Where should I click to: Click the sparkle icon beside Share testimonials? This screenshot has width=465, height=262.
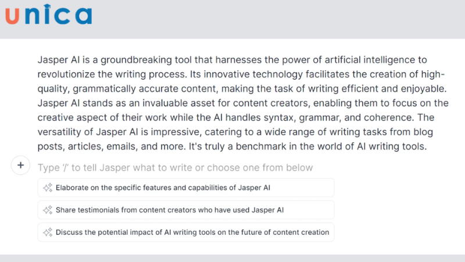(x=47, y=210)
